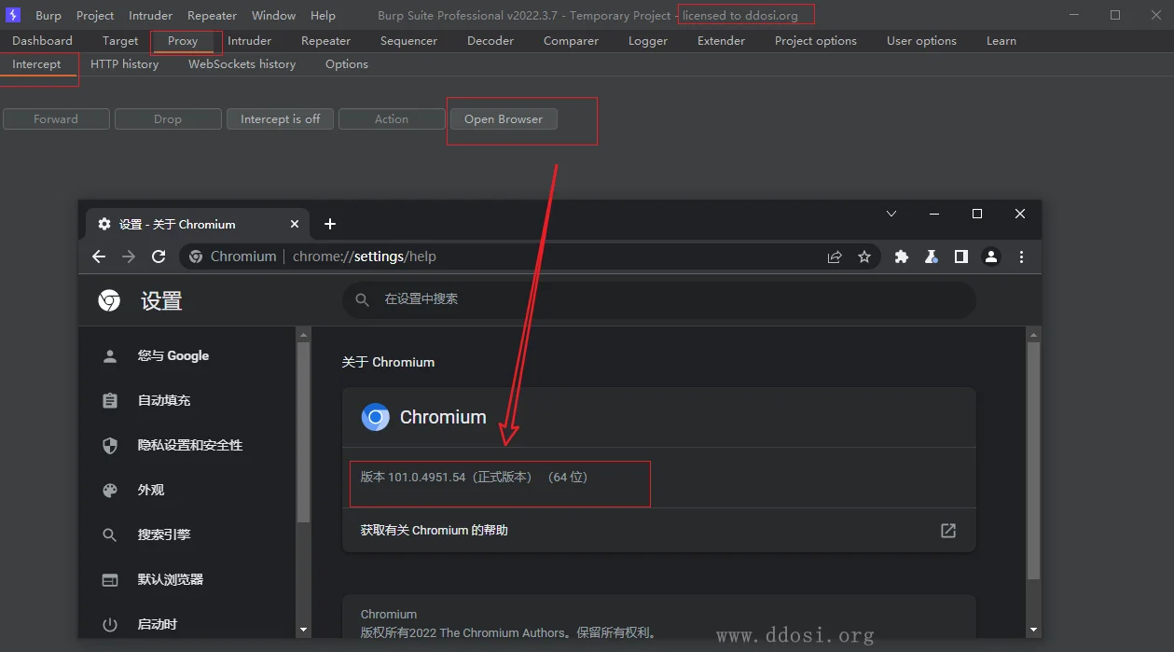This screenshot has width=1174, height=652.
Task: Toggle the browser side panel icon
Action: [x=960, y=257]
